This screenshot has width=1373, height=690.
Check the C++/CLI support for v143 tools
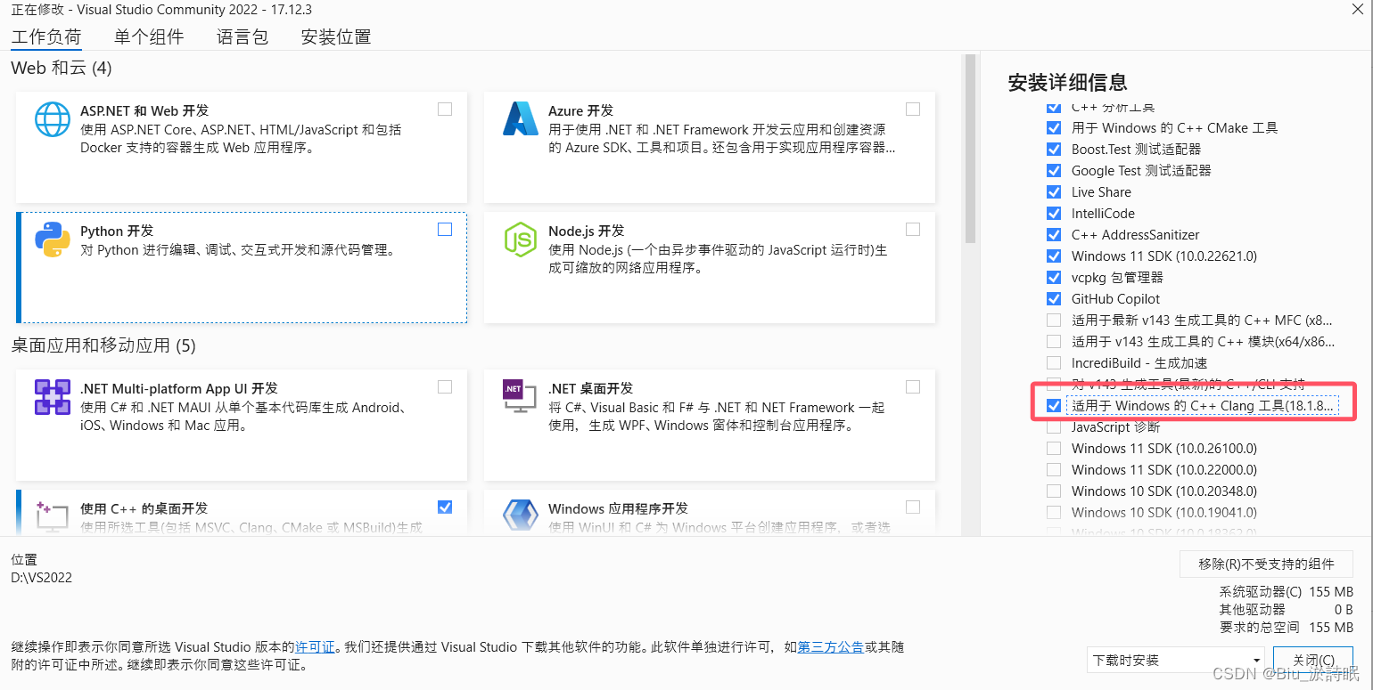tap(1054, 385)
